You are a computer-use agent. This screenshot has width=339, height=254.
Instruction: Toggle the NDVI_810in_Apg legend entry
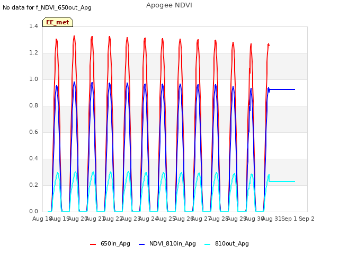(167, 243)
